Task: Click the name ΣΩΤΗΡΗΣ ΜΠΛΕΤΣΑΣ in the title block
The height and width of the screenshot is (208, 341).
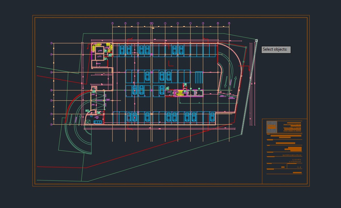Action: [292, 155]
